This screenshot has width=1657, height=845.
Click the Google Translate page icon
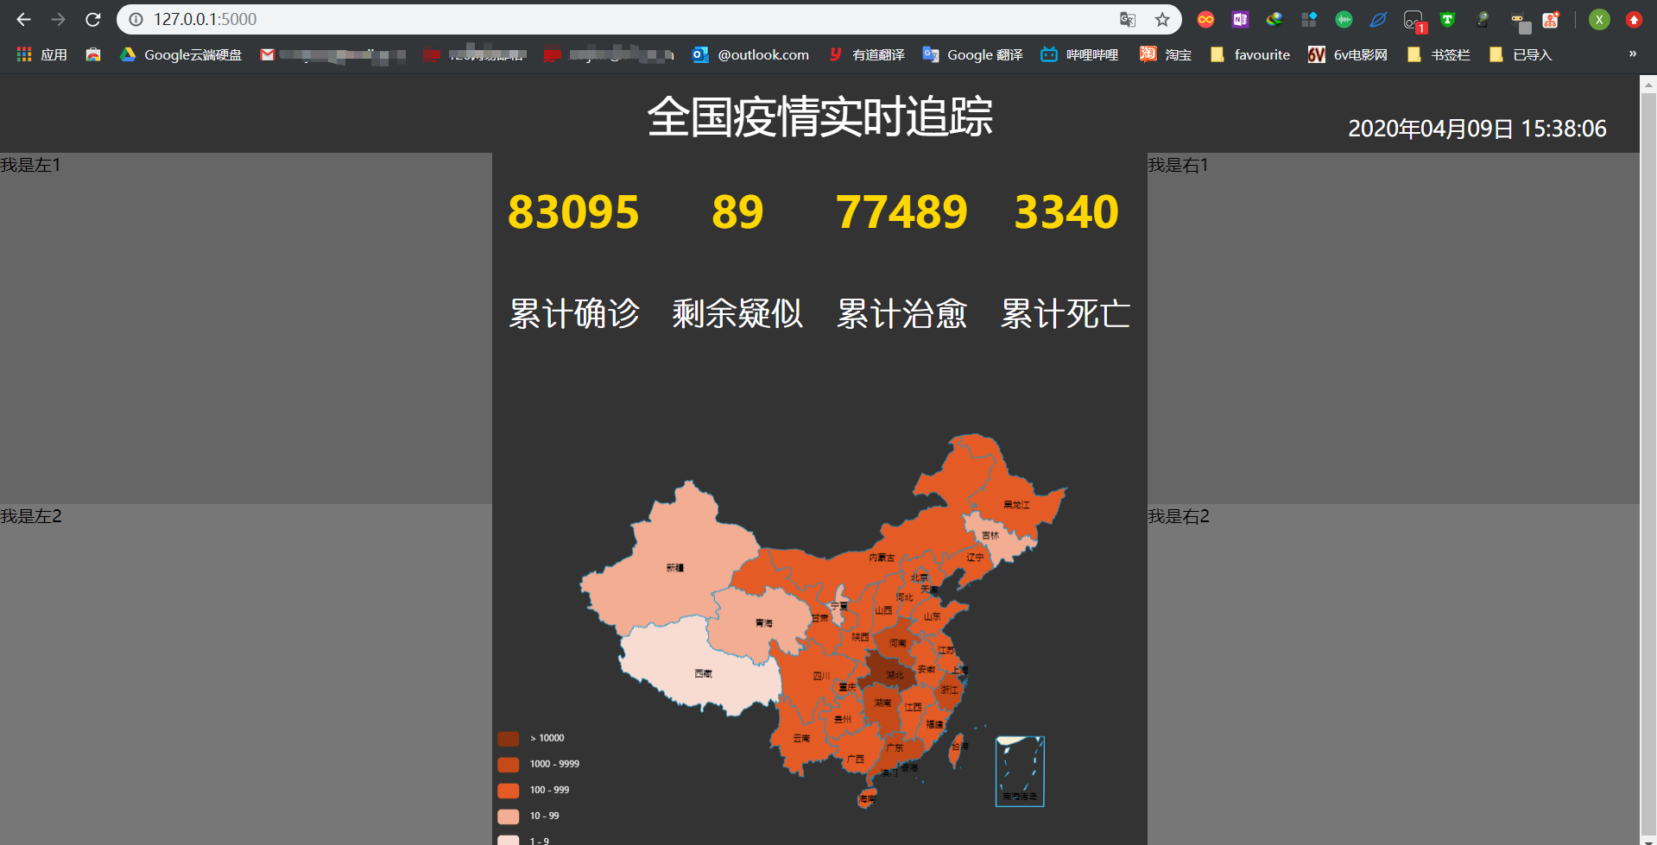(x=1128, y=19)
